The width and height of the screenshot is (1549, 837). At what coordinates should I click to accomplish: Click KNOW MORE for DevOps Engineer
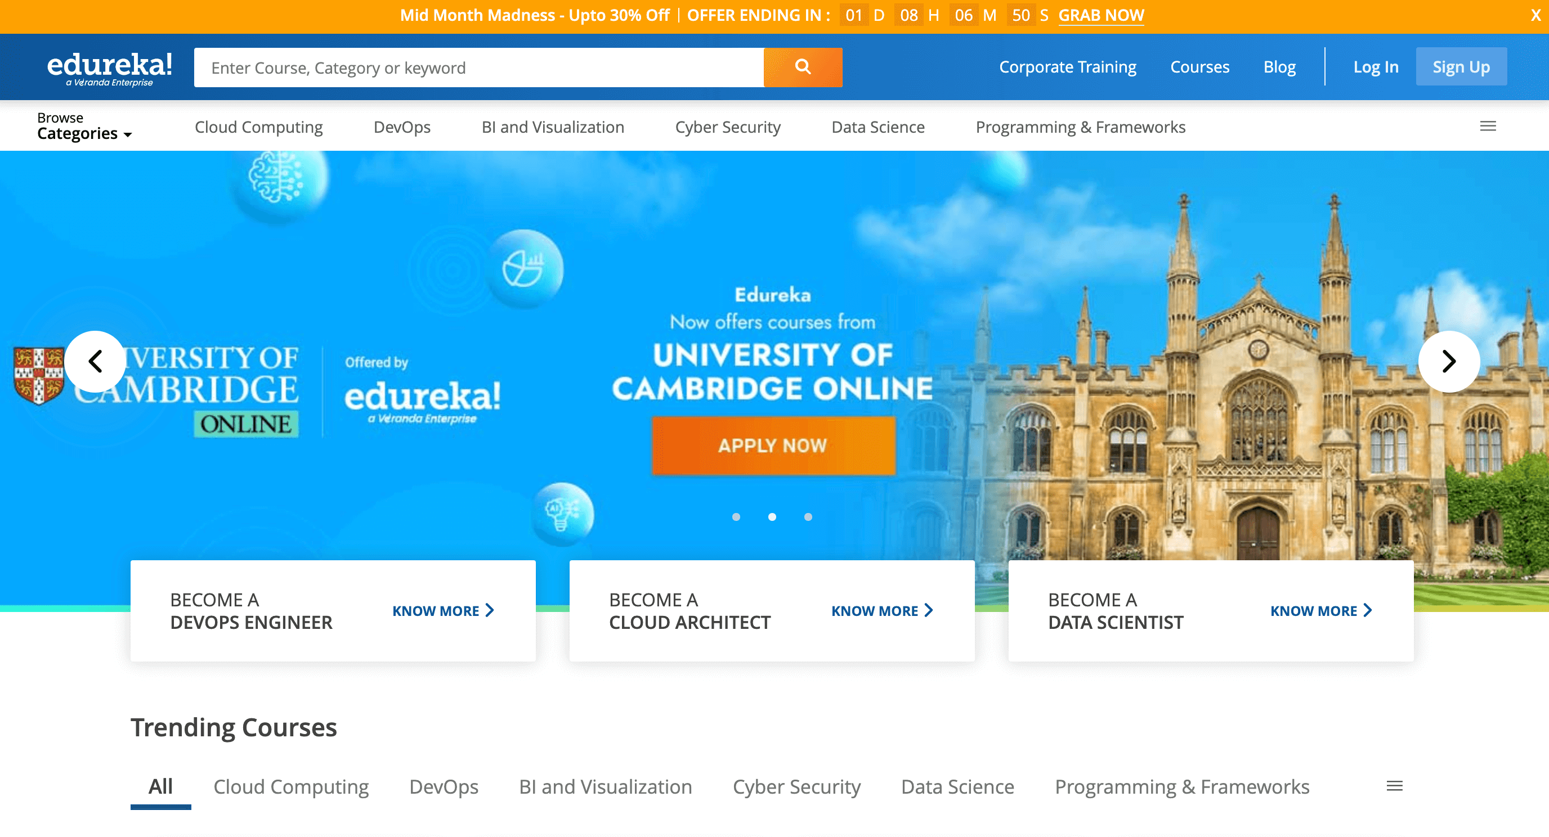coord(443,610)
